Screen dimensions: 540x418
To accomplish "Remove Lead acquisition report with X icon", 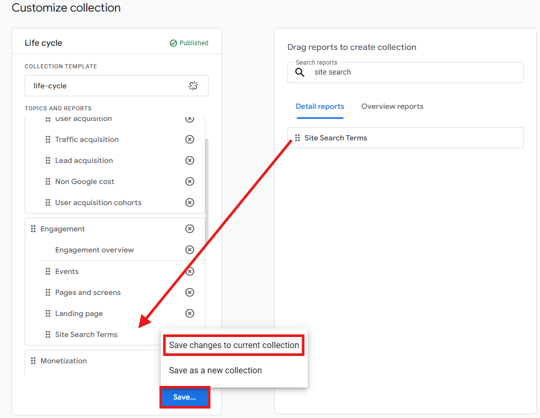I will click(x=190, y=160).
